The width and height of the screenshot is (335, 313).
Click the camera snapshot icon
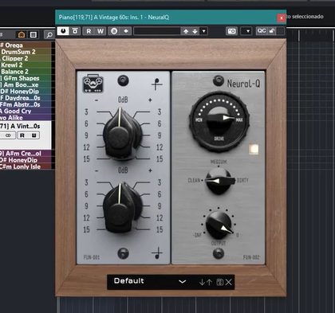click(x=231, y=31)
